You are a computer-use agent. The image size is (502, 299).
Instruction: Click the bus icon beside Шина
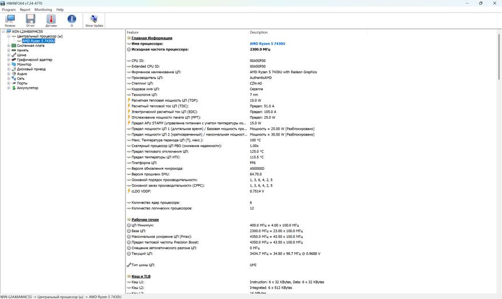coord(14,55)
